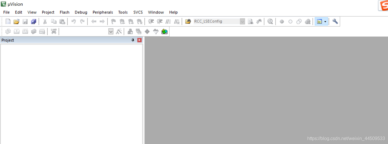The image size is (388, 144).
Task: Cut selection with scissors icon
Action: [x=45, y=21]
